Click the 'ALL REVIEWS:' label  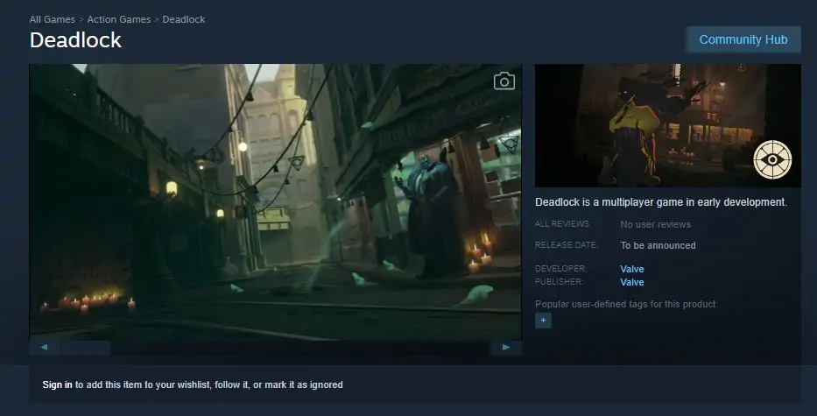tap(563, 224)
